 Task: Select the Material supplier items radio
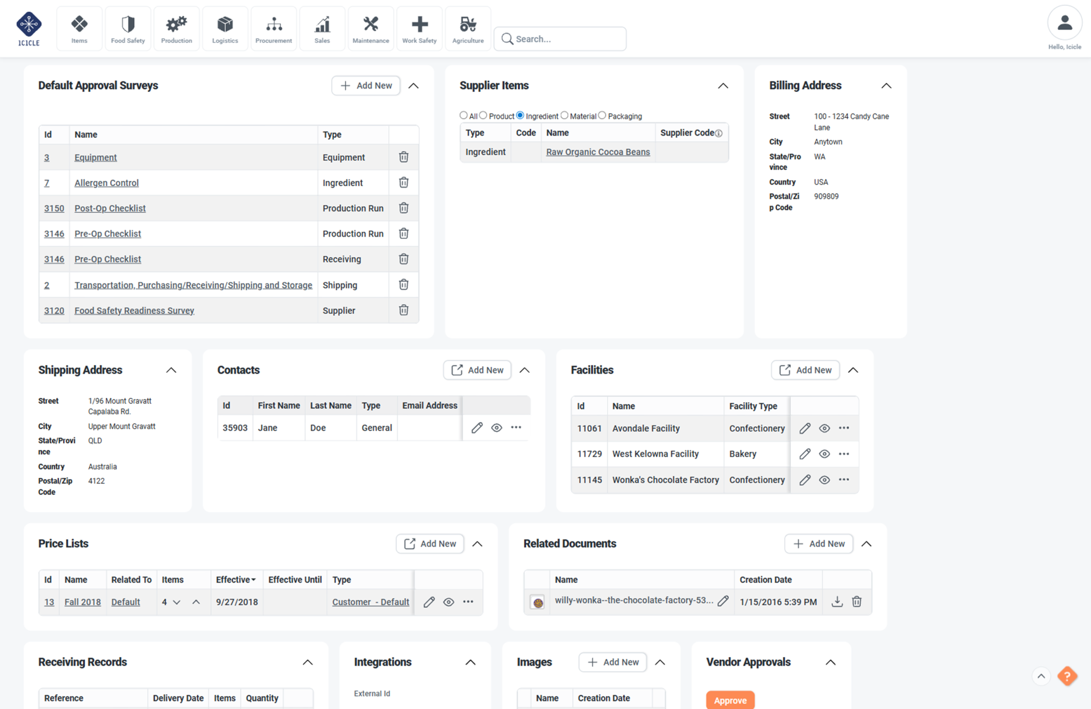(x=564, y=115)
